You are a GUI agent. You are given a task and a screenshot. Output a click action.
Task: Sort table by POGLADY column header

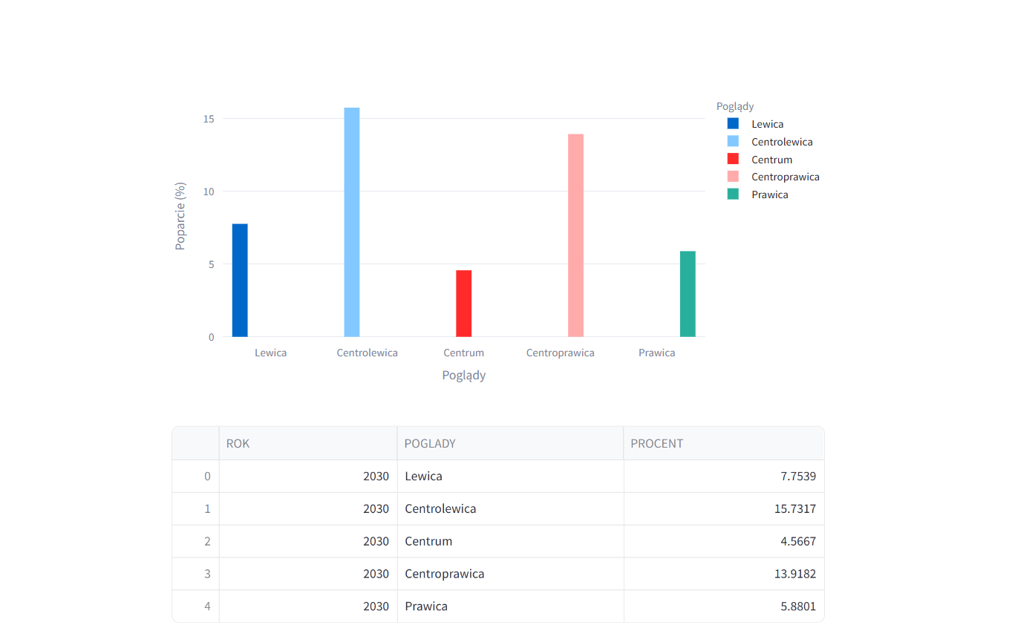(x=510, y=443)
